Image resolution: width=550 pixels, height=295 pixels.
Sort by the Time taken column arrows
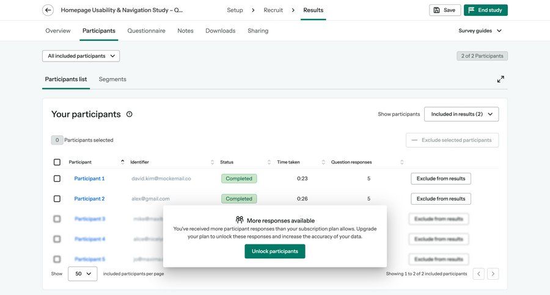tap(323, 162)
